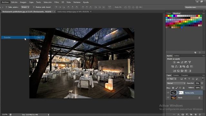This screenshot has height=116, width=206.
Task: Click the zoom percentage field in status bar
Action: tap(5, 115)
